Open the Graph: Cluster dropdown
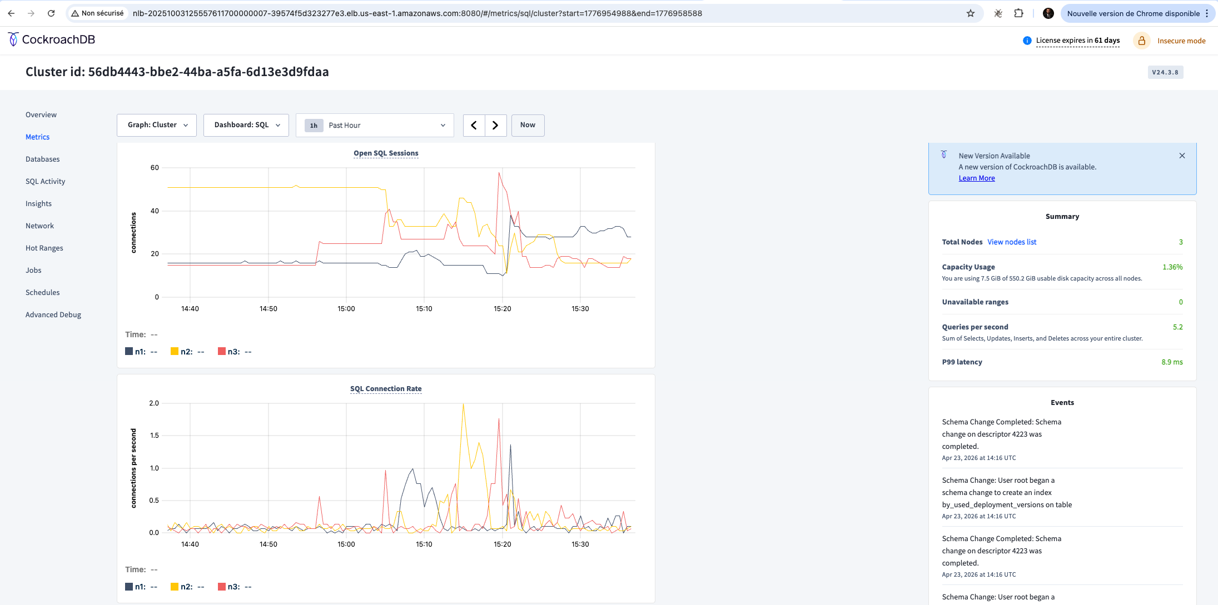The height and width of the screenshot is (605, 1218). 156,125
